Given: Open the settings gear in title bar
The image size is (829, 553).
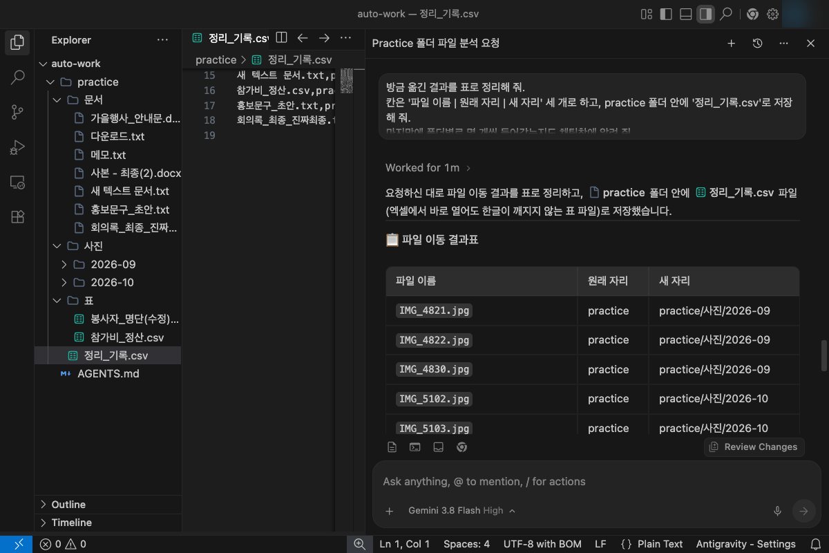Looking at the screenshot, I should (773, 14).
